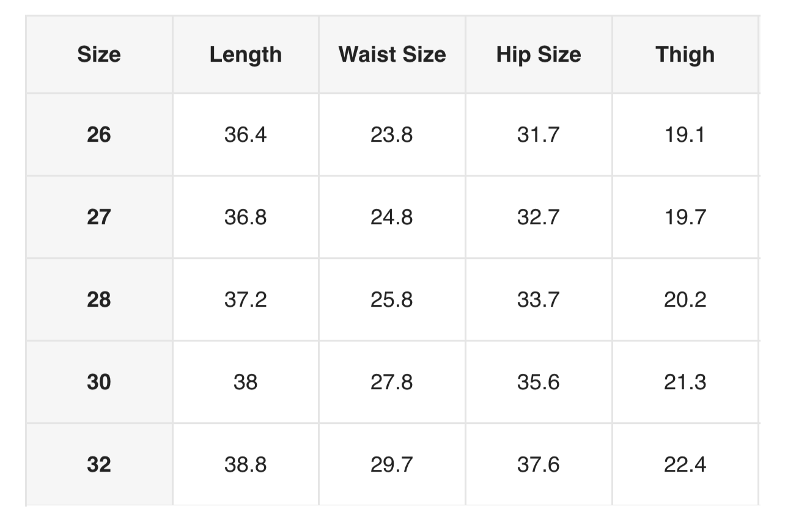Select the 22.4 thigh measurement
This screenshot has width=785, height=523.
pyautogui.click(x=685, y=464)
